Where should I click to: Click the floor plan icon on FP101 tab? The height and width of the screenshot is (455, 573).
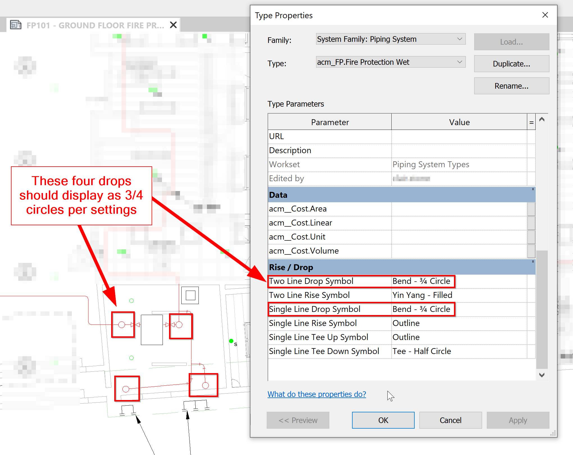(16, 25)
